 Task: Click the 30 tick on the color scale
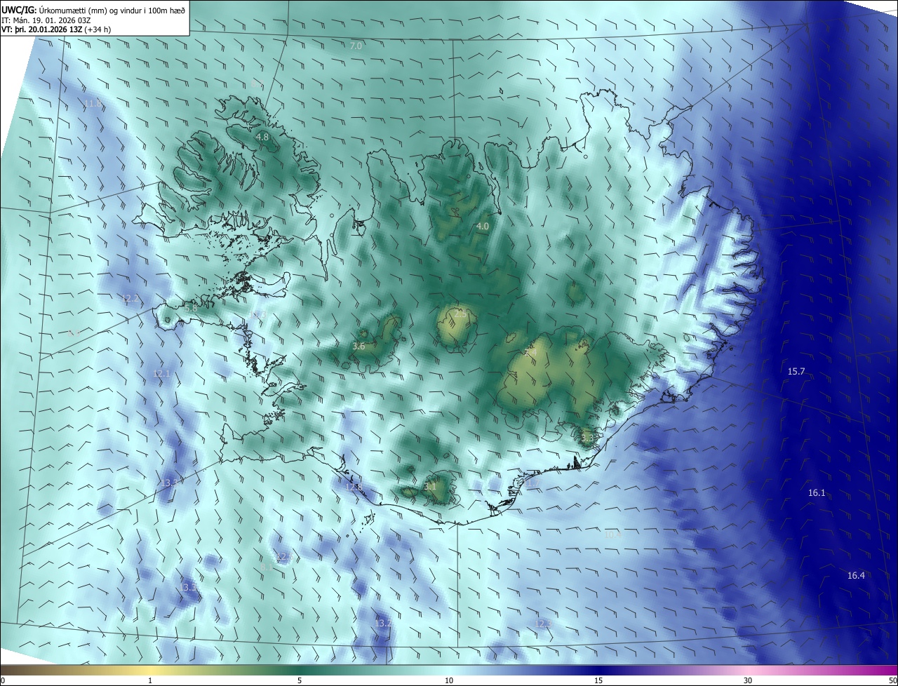tap(748, 680)
